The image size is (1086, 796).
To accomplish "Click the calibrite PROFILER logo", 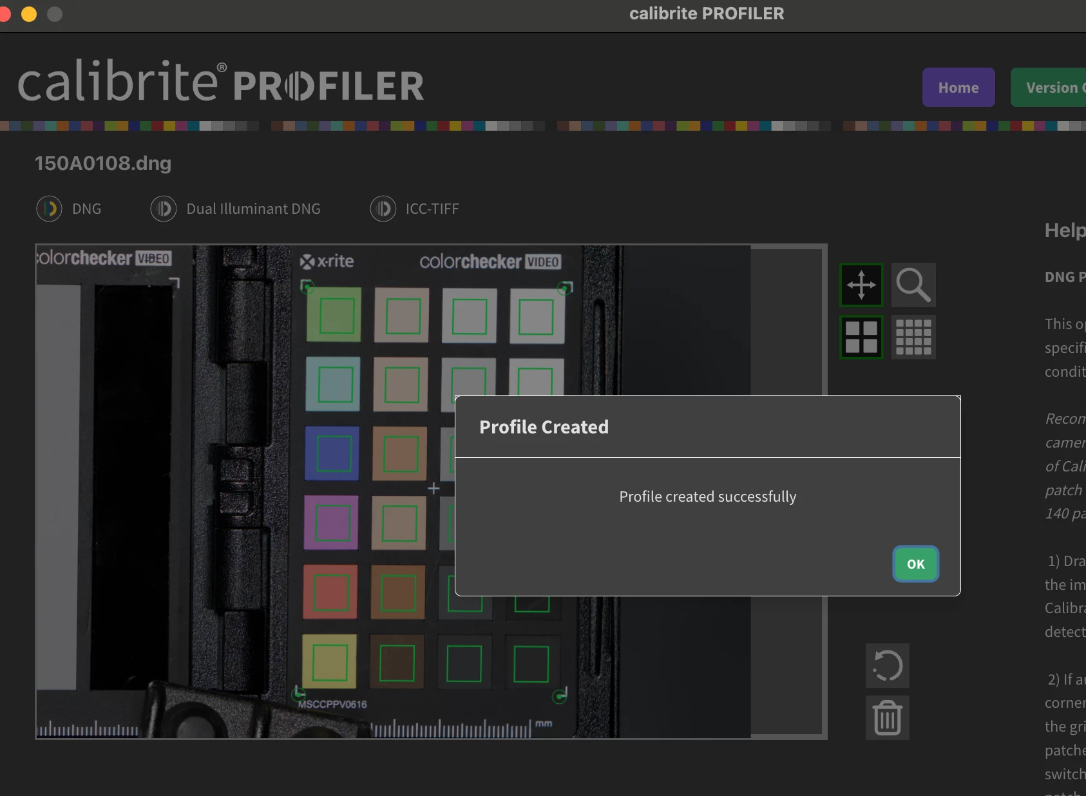I will click(220, 82).
